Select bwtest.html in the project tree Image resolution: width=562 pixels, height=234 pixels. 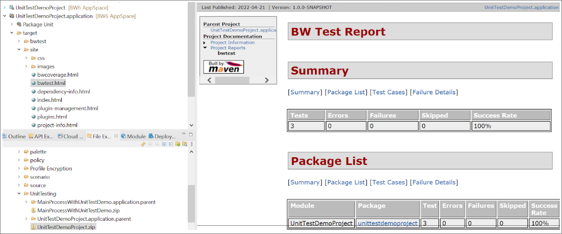pyautogui.click(x=51, y=83)
